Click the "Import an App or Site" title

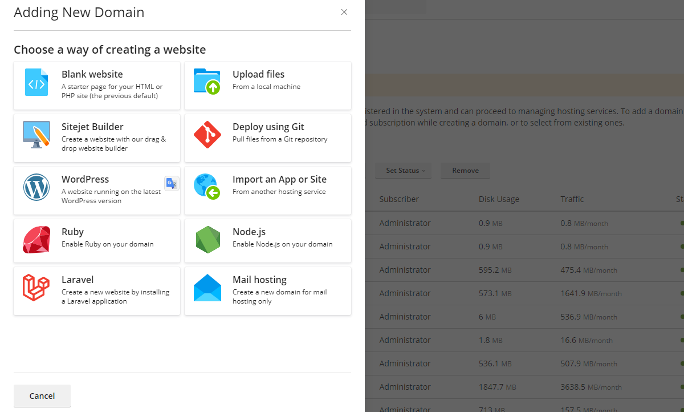click(280, 179)
